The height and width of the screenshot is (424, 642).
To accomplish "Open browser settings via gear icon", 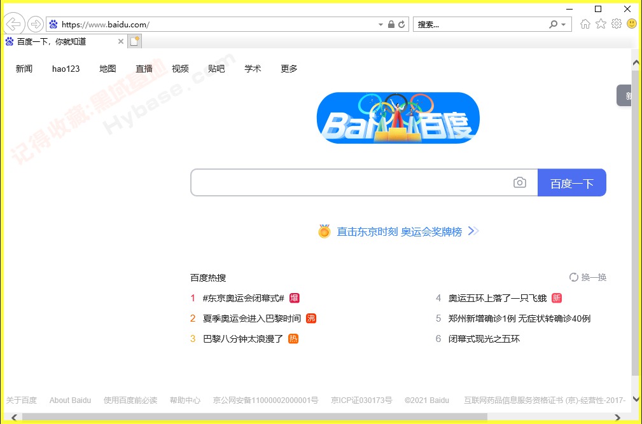I will (615, 24).
